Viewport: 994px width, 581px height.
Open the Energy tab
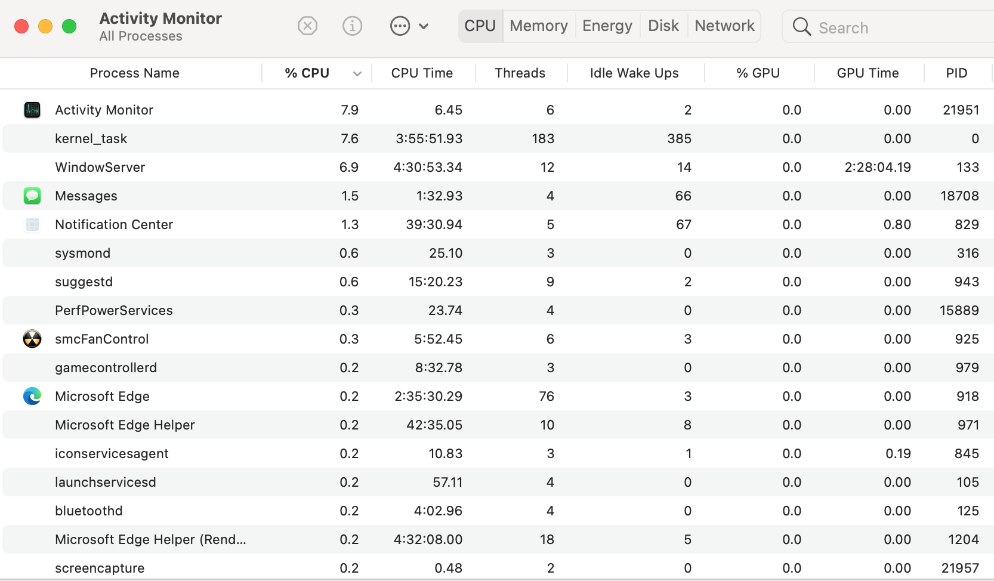coord(607,26)
